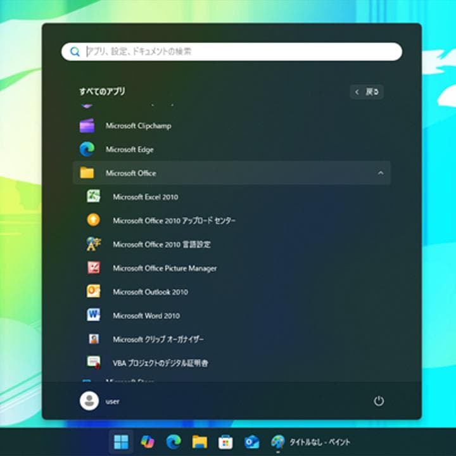Select the Microsoft Office folder icon

click(87, 173)
